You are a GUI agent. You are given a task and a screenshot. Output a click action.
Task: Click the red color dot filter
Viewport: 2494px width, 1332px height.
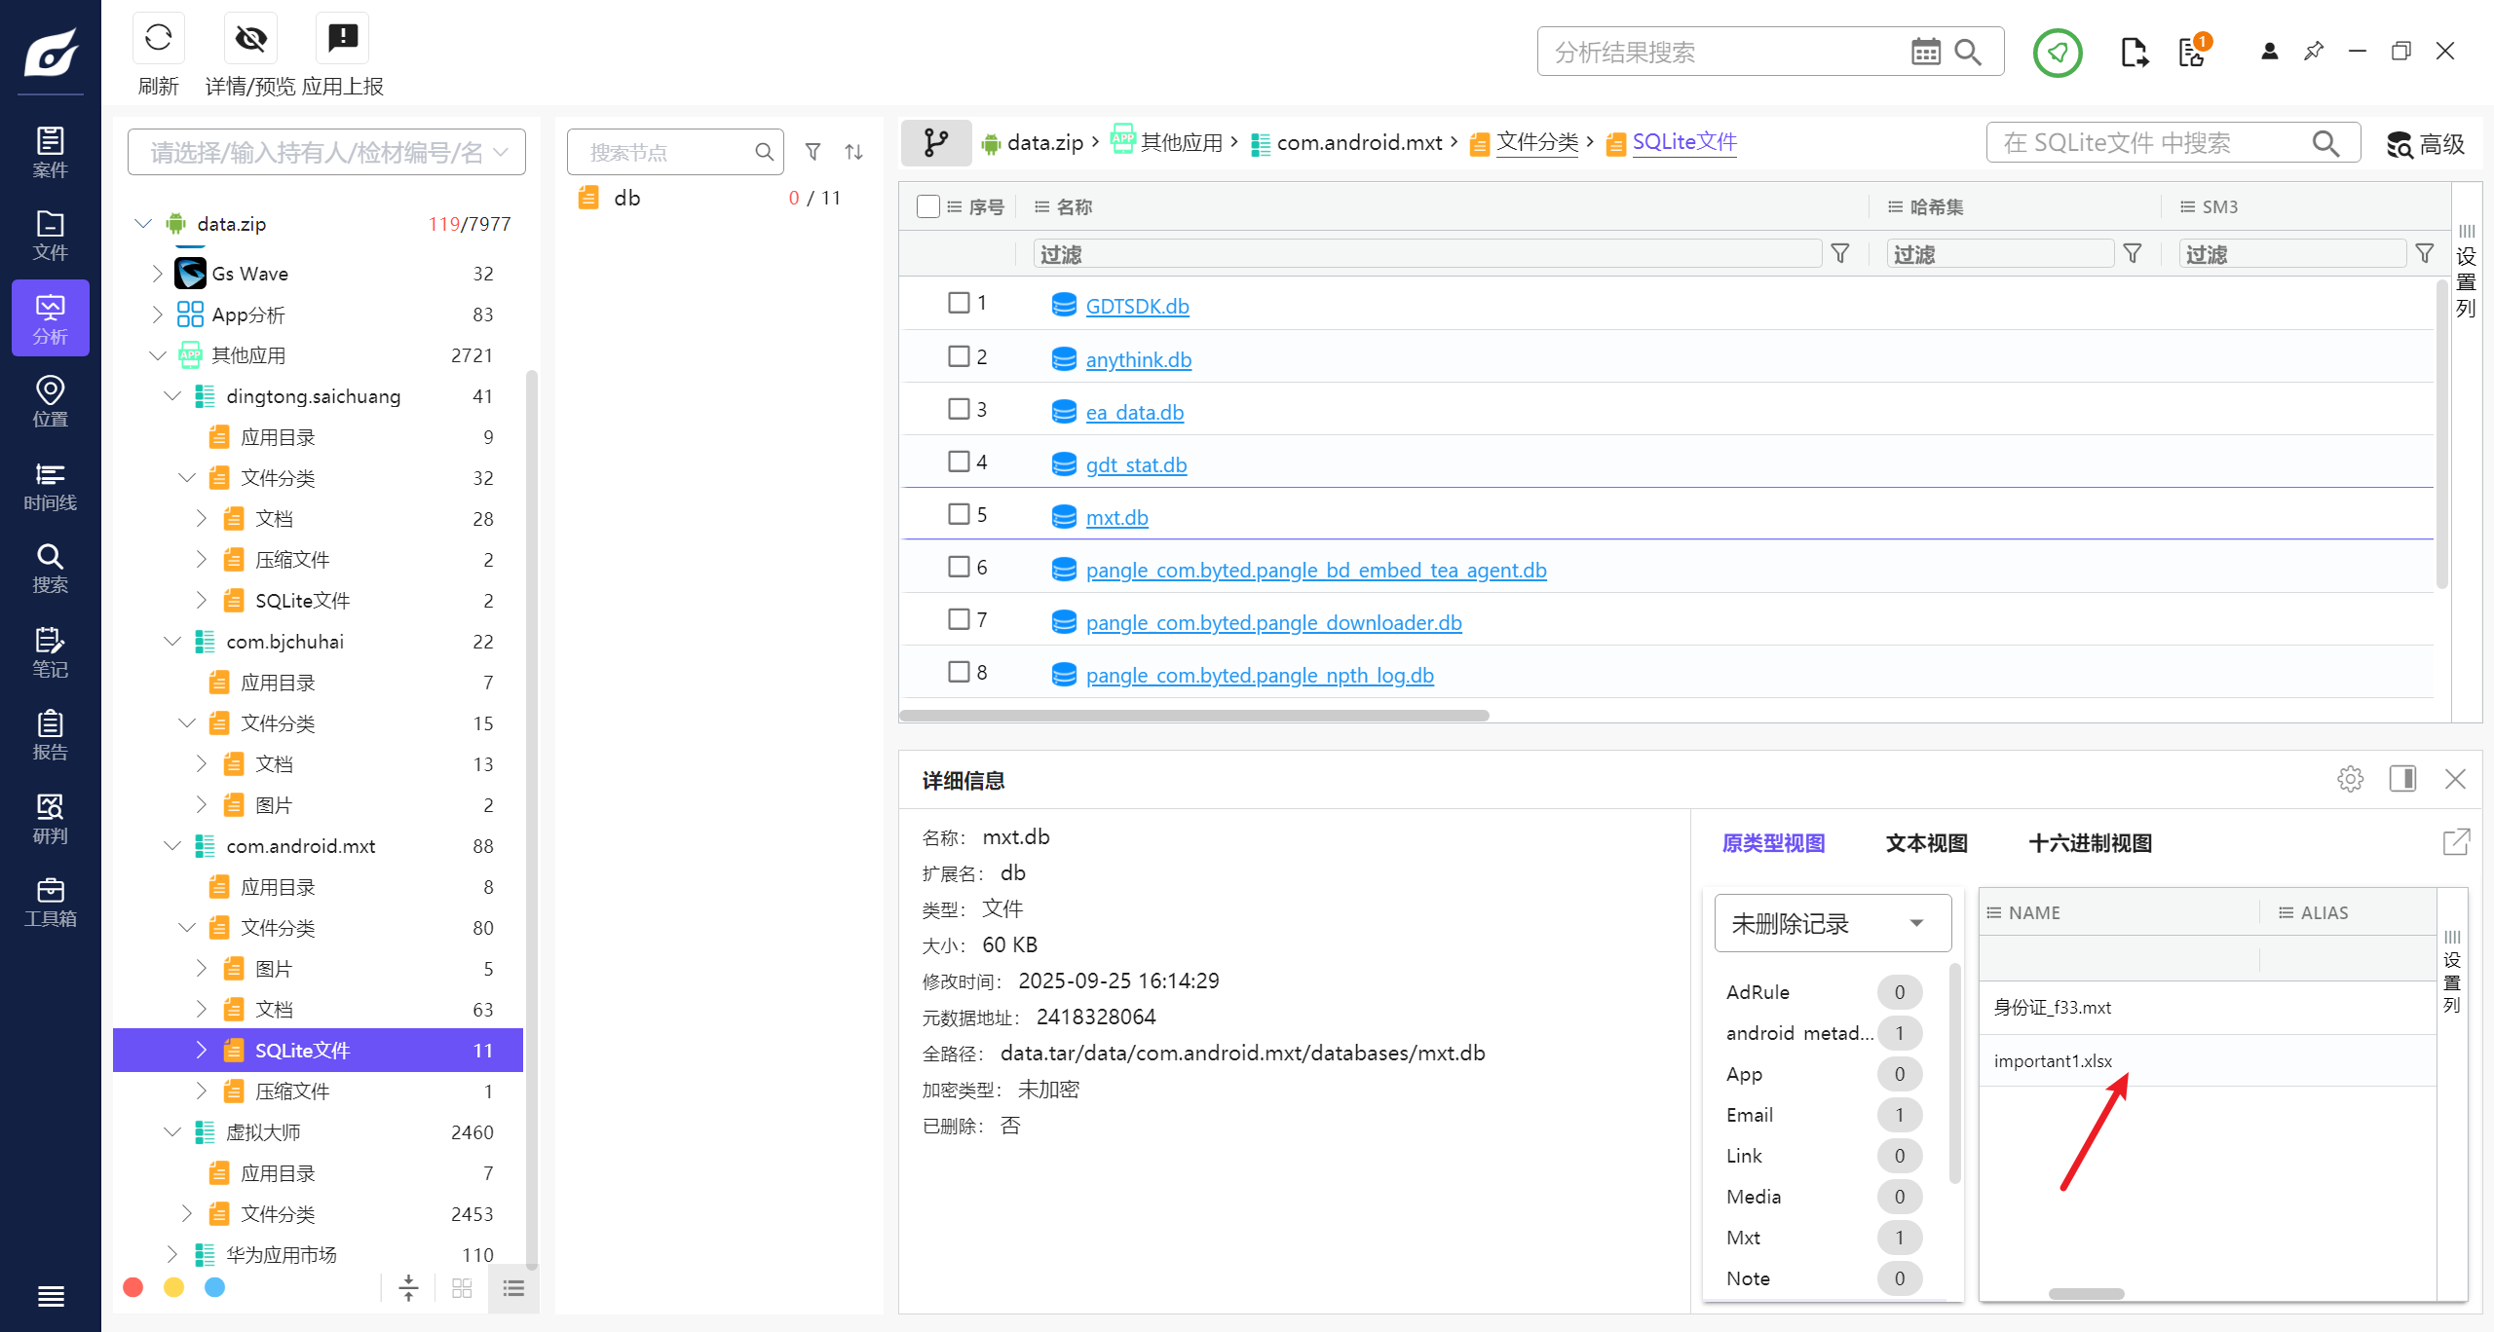pos(133,1287)
